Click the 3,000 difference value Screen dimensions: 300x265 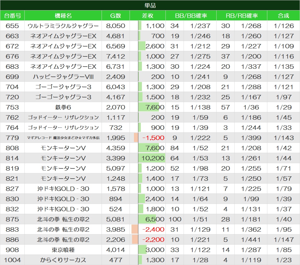(155, 250)
